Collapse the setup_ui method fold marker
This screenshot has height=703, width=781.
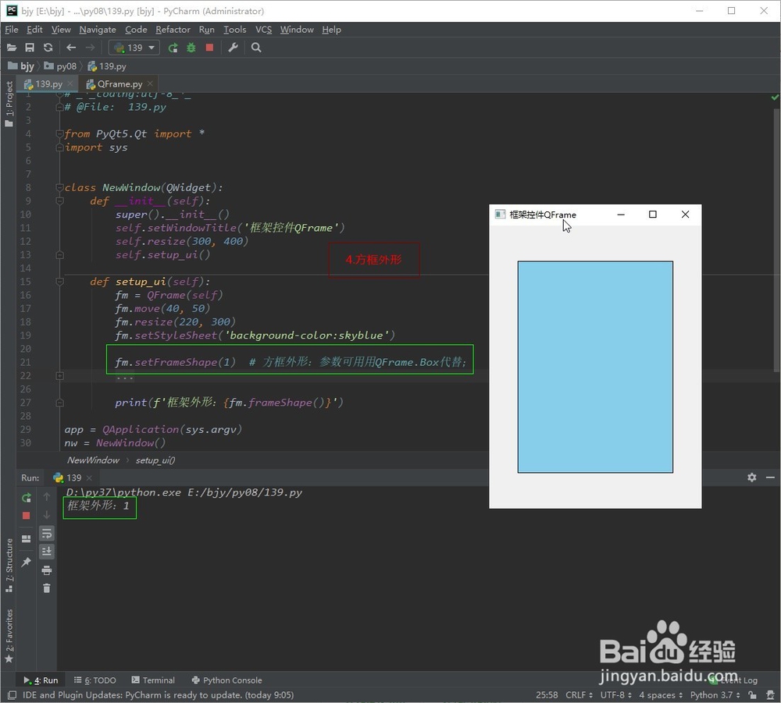60,282
